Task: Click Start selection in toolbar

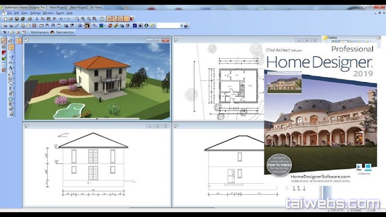Action: click(65, 32)
